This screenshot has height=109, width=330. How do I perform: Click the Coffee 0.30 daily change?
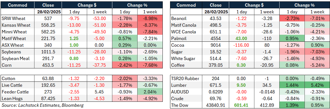(241, 65)
